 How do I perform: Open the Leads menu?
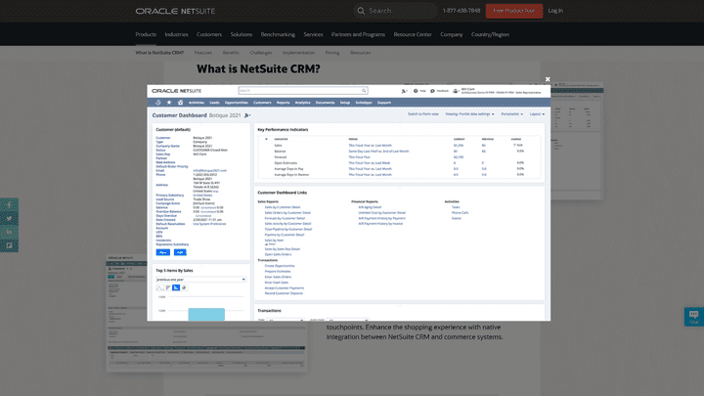214,103
